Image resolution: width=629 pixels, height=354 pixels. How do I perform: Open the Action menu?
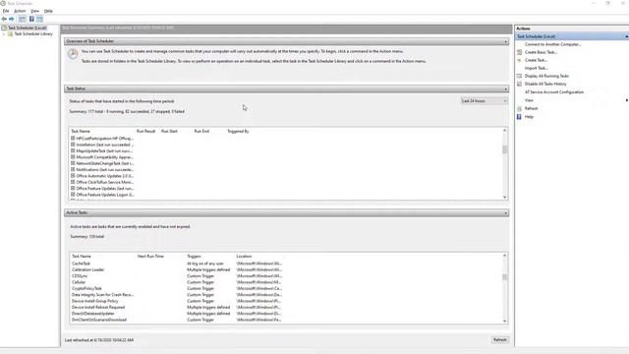pos(20,11)
